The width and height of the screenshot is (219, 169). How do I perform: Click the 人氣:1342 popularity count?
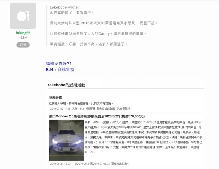78,109
